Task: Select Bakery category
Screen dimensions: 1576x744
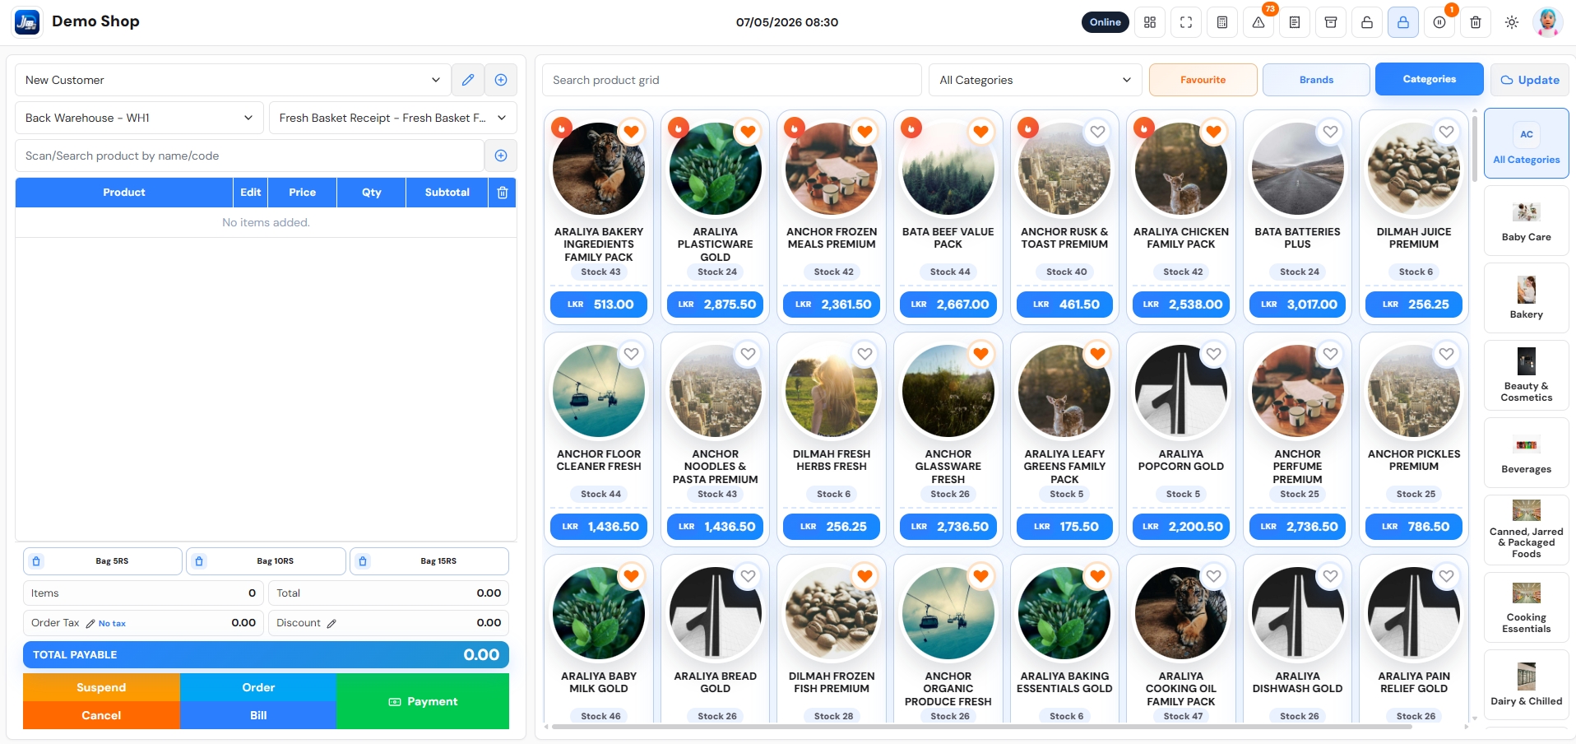Action: (x=1527, y=298)
